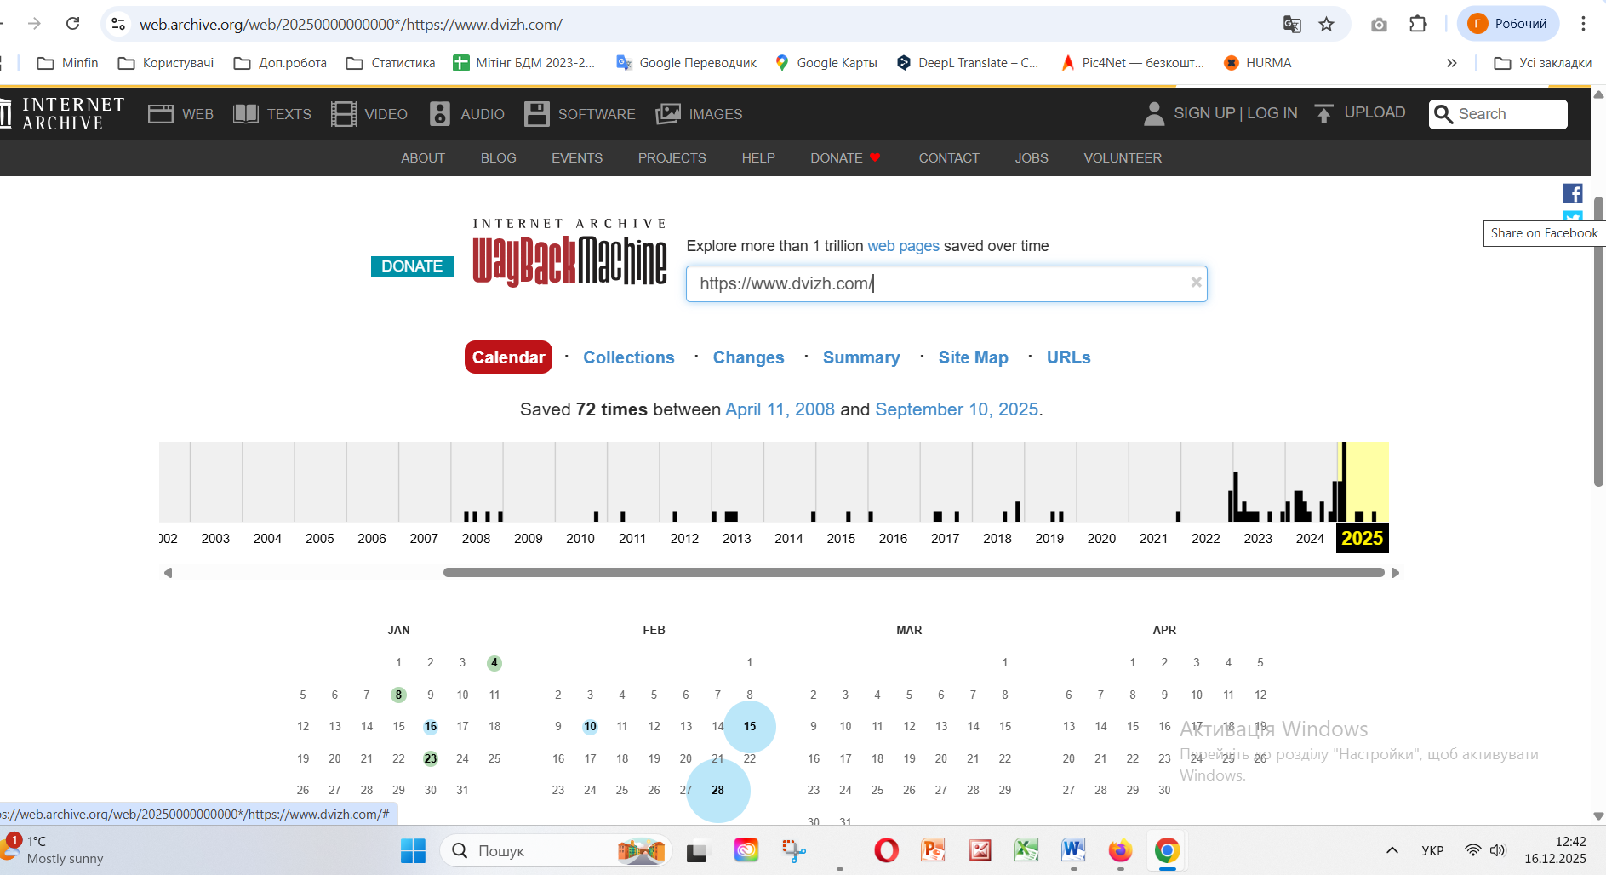The height and width of the screenshot is (875, 1606).
Task: Open the January 23 snapshot
Action: [x=431, y=758]
